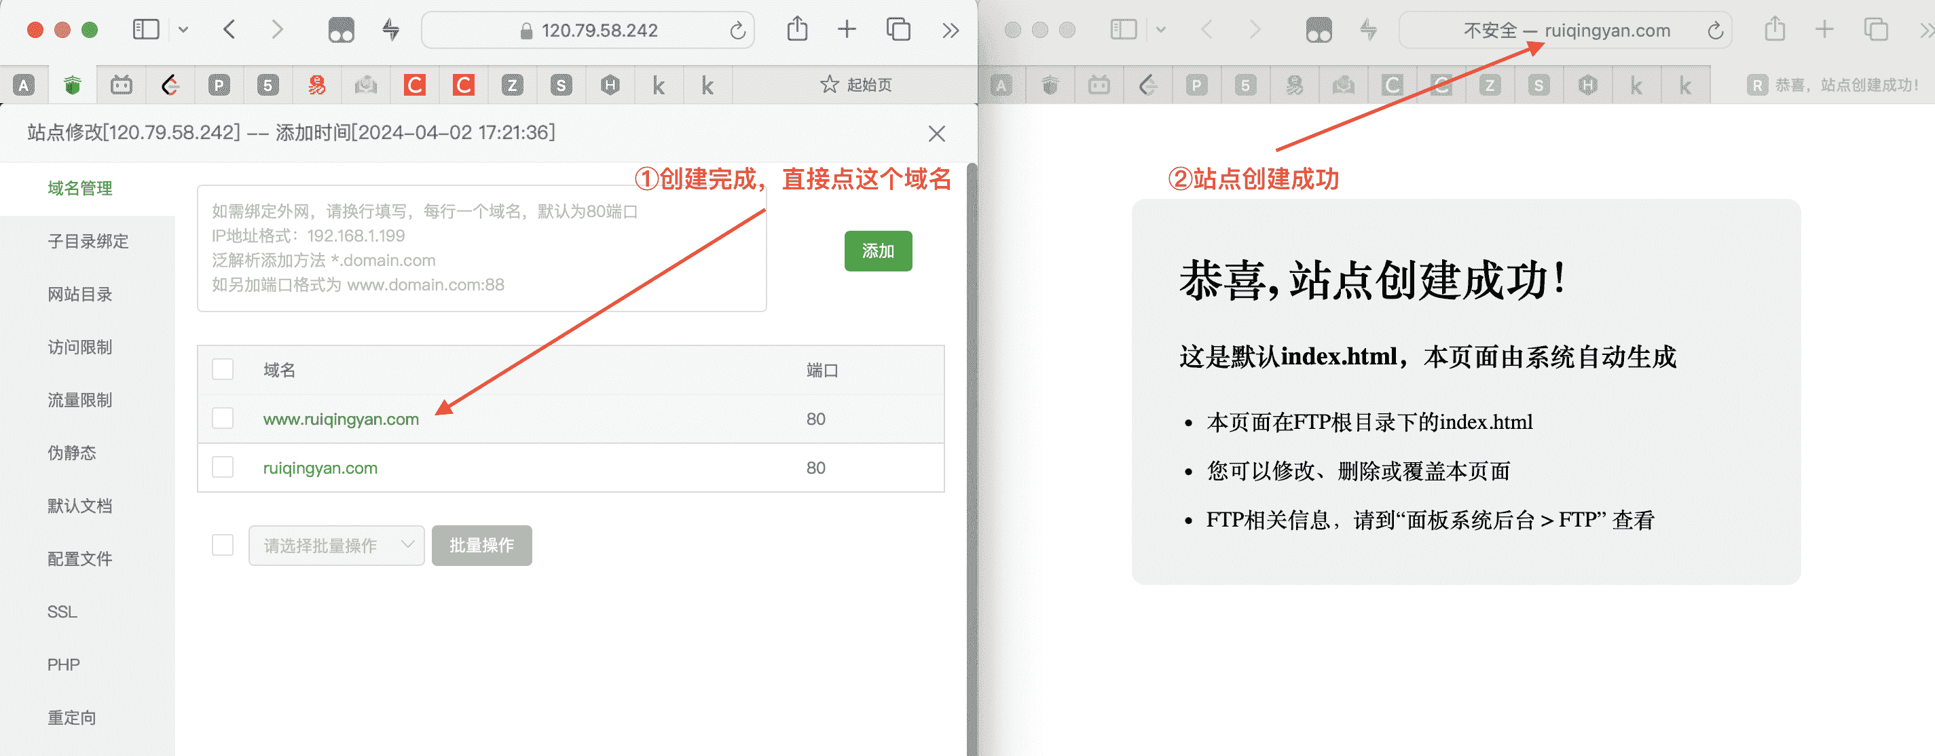This screenshot has height=756, width=1935.
Task: Open the red NetEase pinned tab in the 120.79.58.242 window
Action: coord(317,85)
